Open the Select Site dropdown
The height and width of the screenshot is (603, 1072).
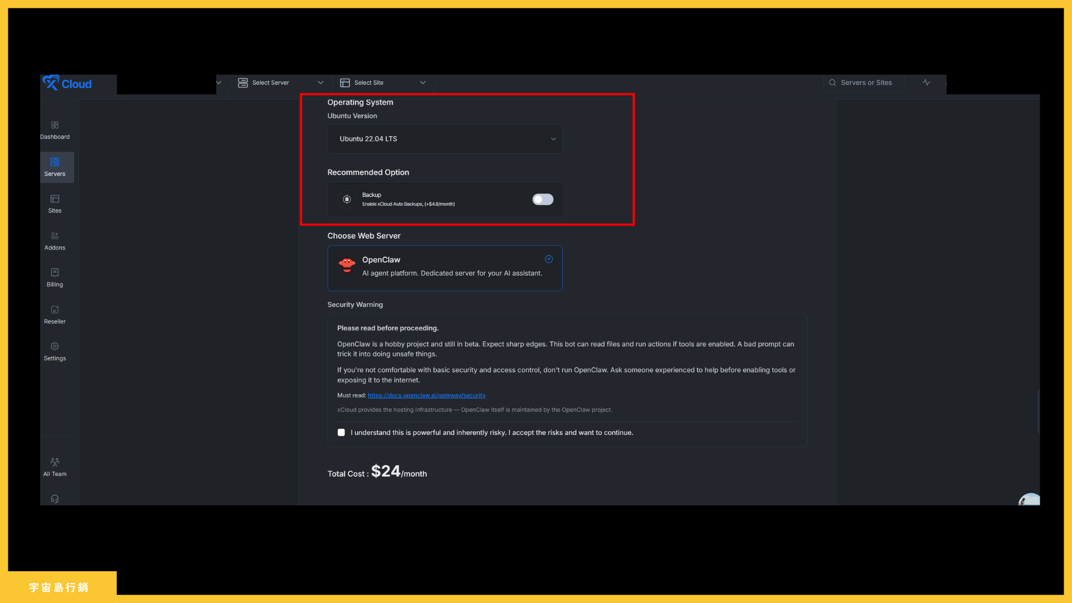(x=383, y=83)
